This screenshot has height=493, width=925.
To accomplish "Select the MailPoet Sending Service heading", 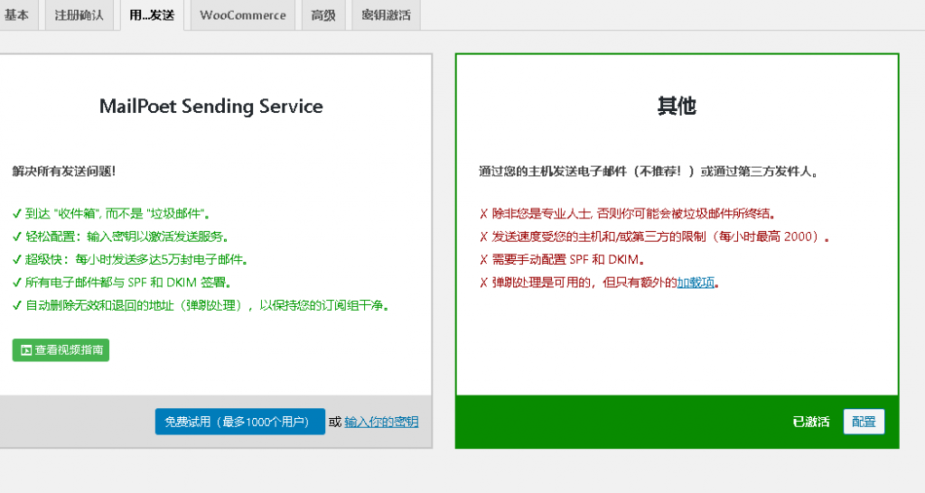I will click(x=210, y=107).
